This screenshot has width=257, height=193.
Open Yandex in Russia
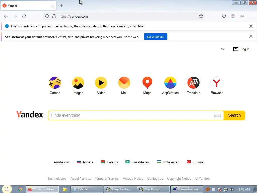pyautogui.click(x=85, y=162)
